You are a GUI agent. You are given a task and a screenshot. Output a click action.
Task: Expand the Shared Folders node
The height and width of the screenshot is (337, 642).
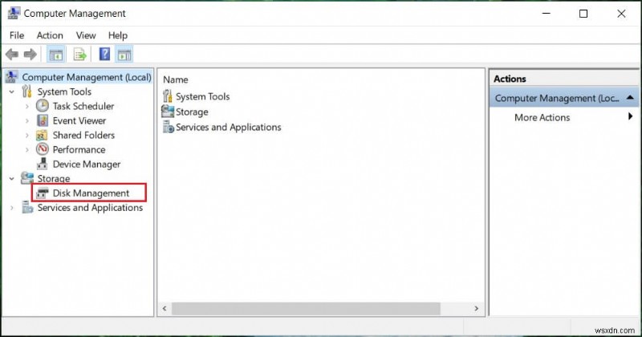pyautogui.click(x=27, y=135)
